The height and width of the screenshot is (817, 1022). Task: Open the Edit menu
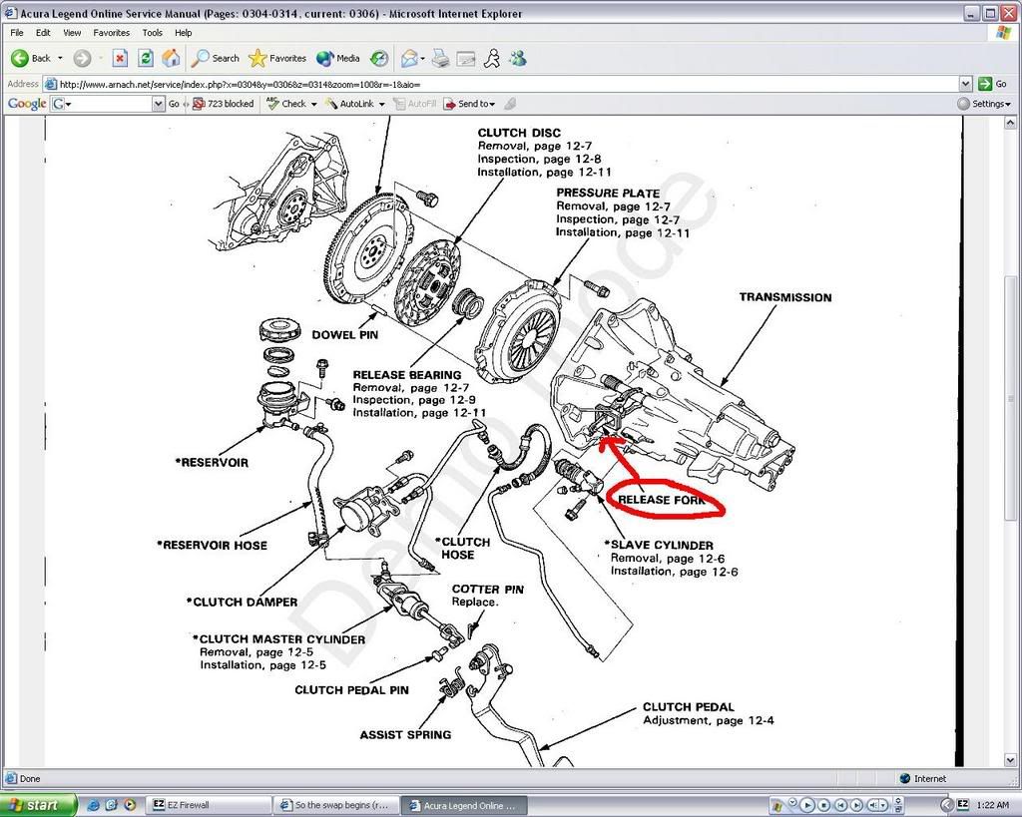pos(43,33)
